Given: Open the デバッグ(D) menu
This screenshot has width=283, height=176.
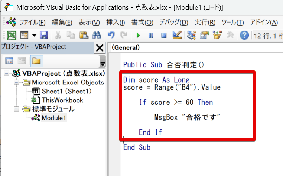Looking at the screenshot, I should (173, 22).
